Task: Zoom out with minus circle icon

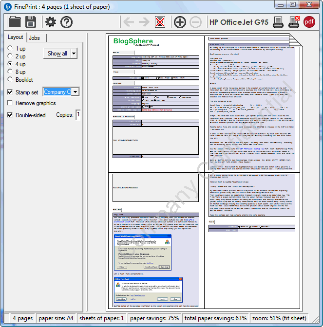Action: pyautogui.click(x=196, y=22)
